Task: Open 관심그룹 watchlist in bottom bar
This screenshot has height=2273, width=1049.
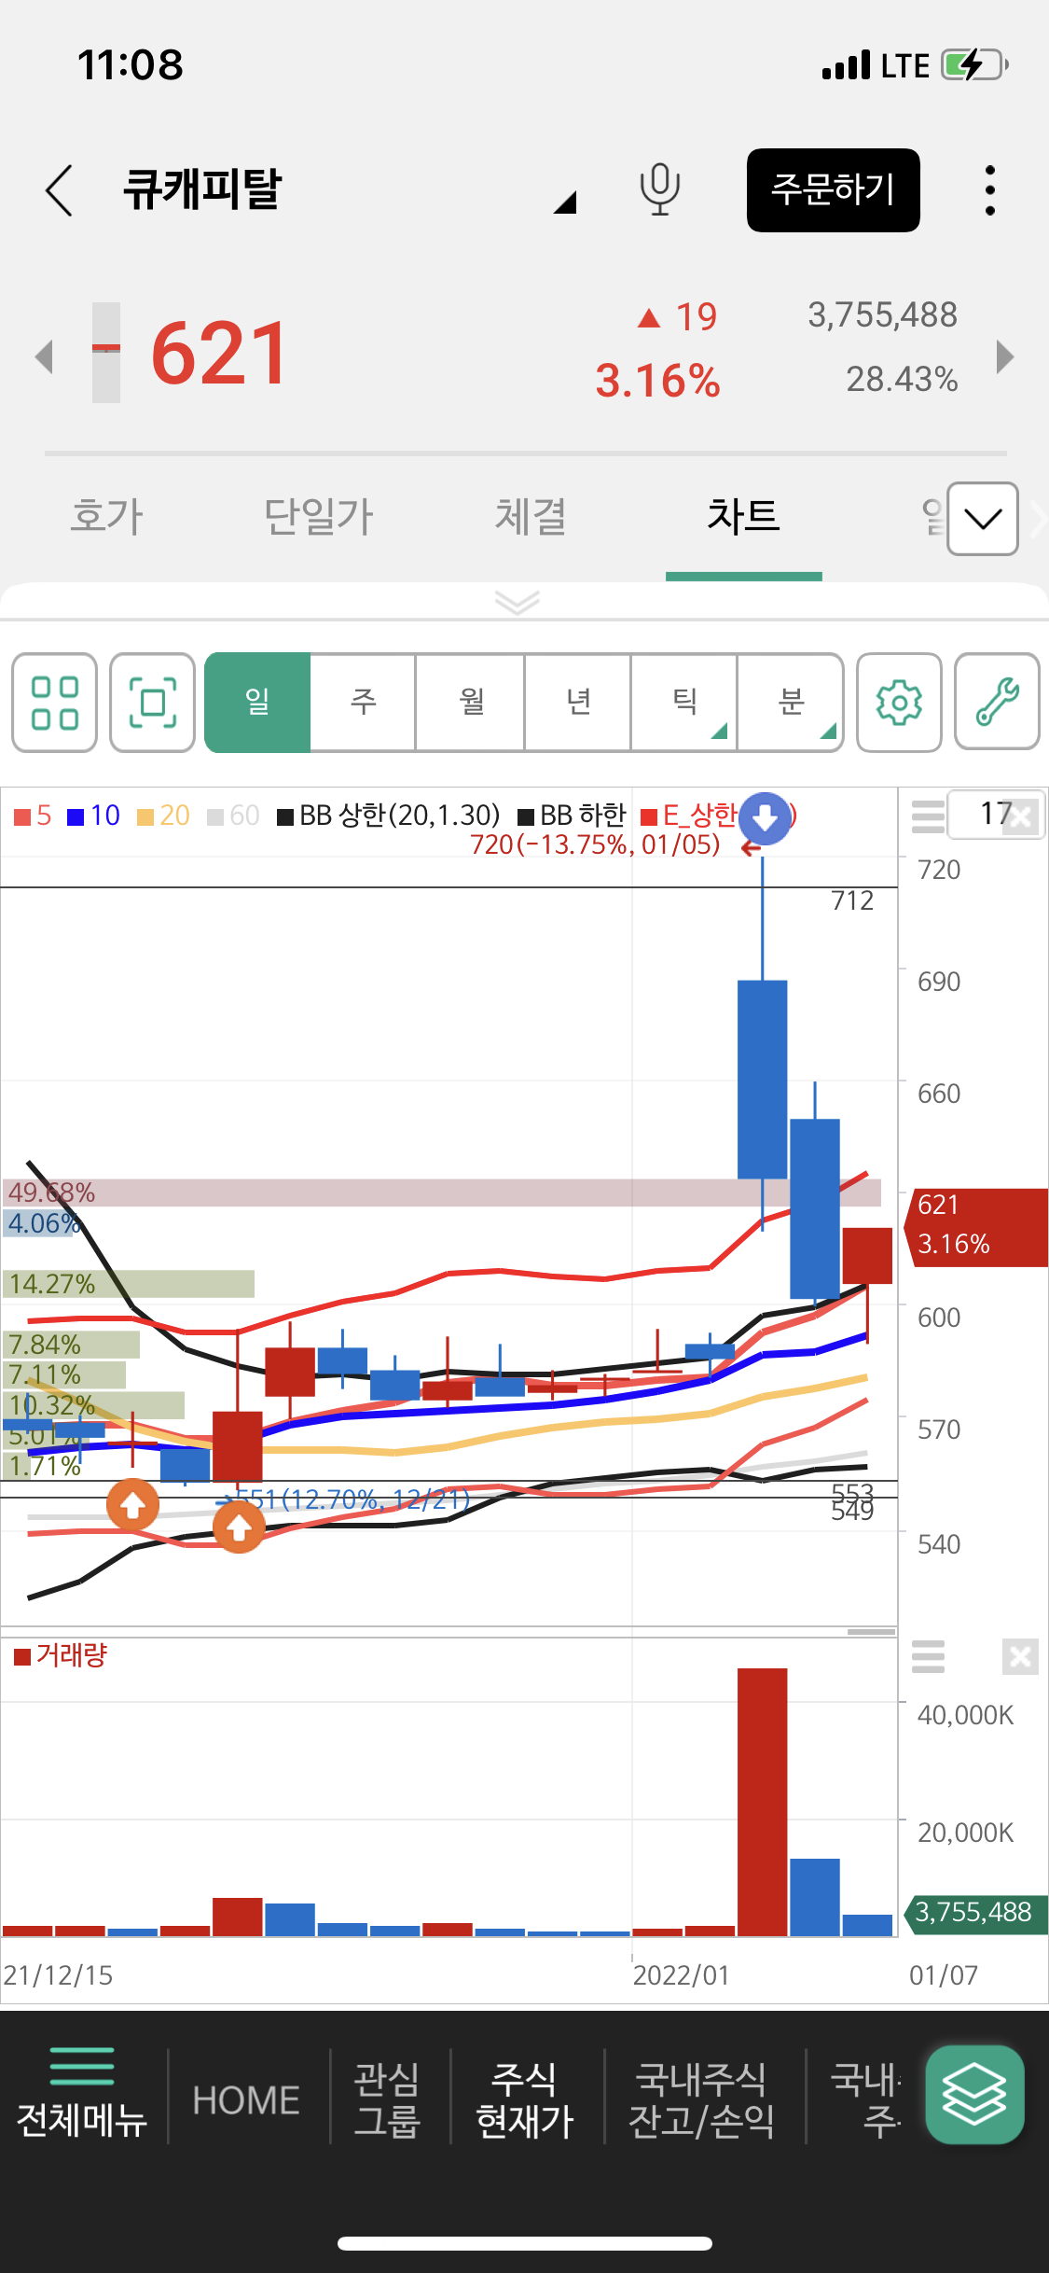Action: coord(388,2099)
